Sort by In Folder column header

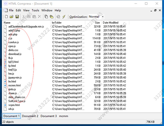[x=68, y=23]
